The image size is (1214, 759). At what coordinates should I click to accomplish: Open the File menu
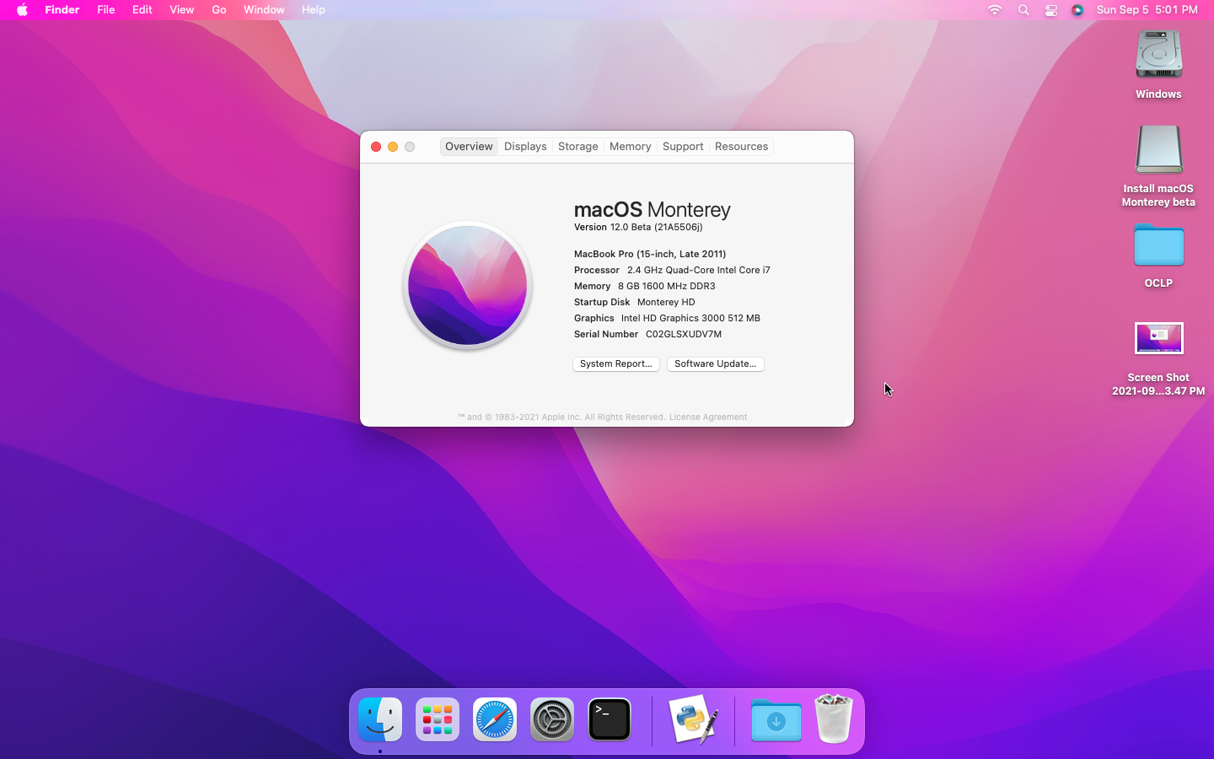(105, 10)
